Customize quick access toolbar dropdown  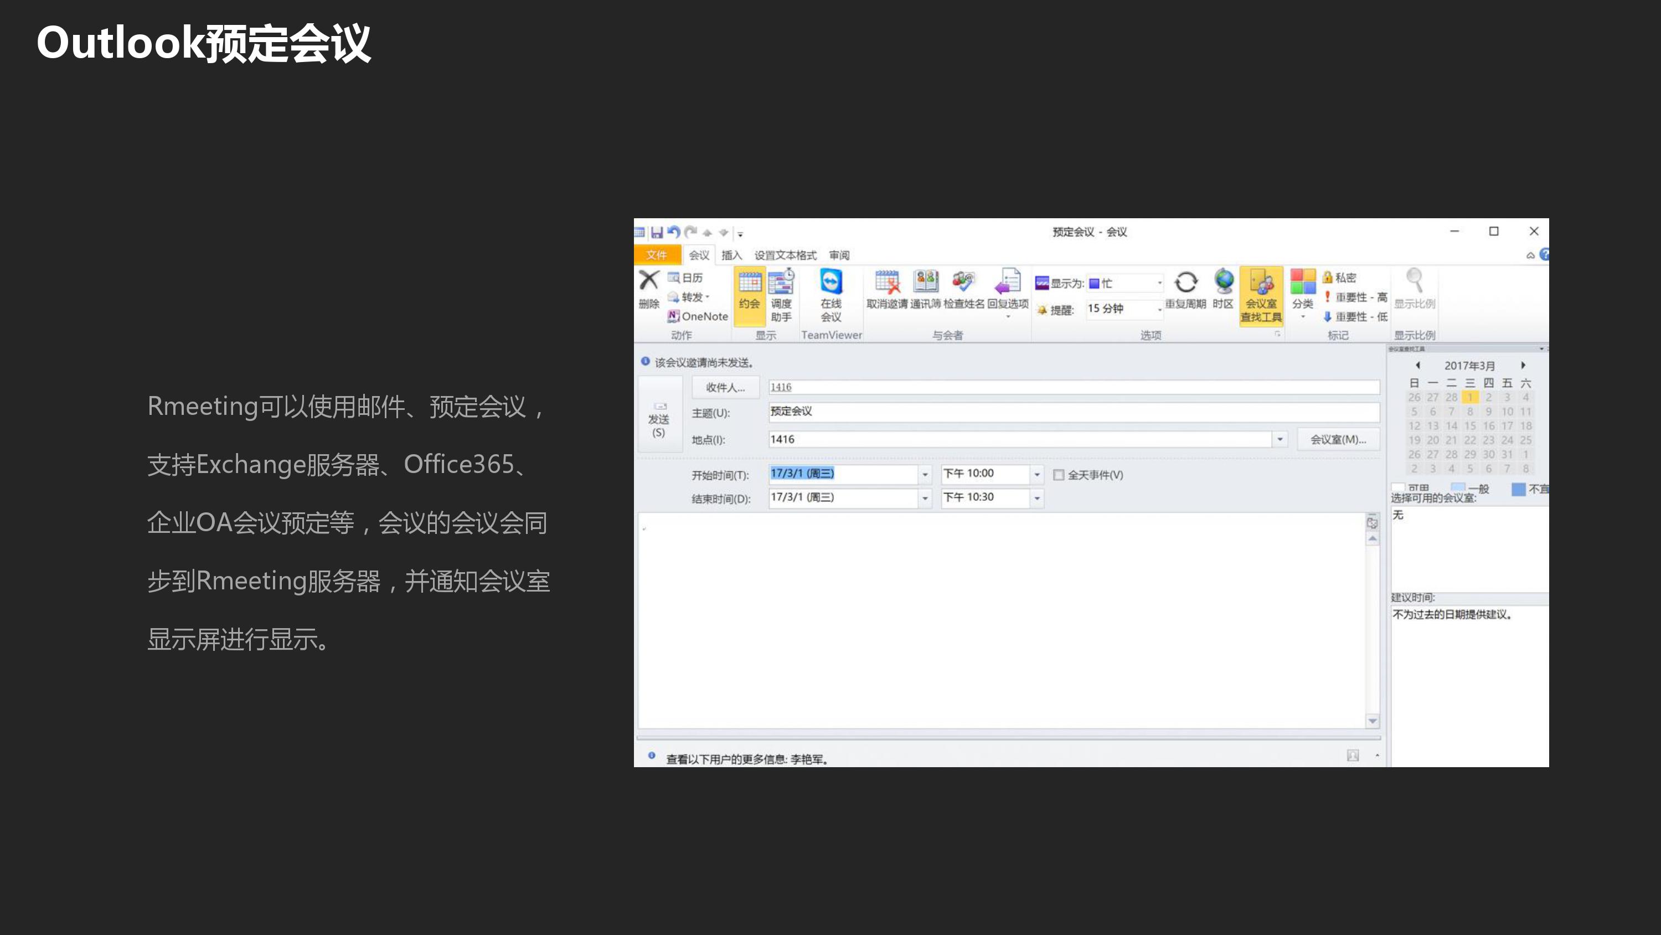[x=740, y=234]
